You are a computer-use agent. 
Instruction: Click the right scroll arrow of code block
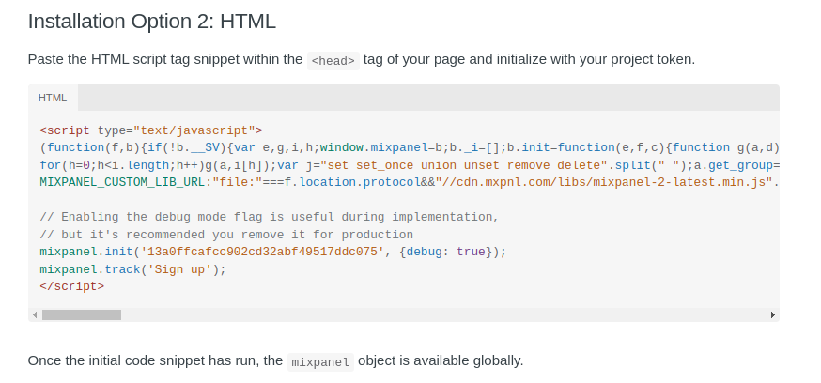772,314
